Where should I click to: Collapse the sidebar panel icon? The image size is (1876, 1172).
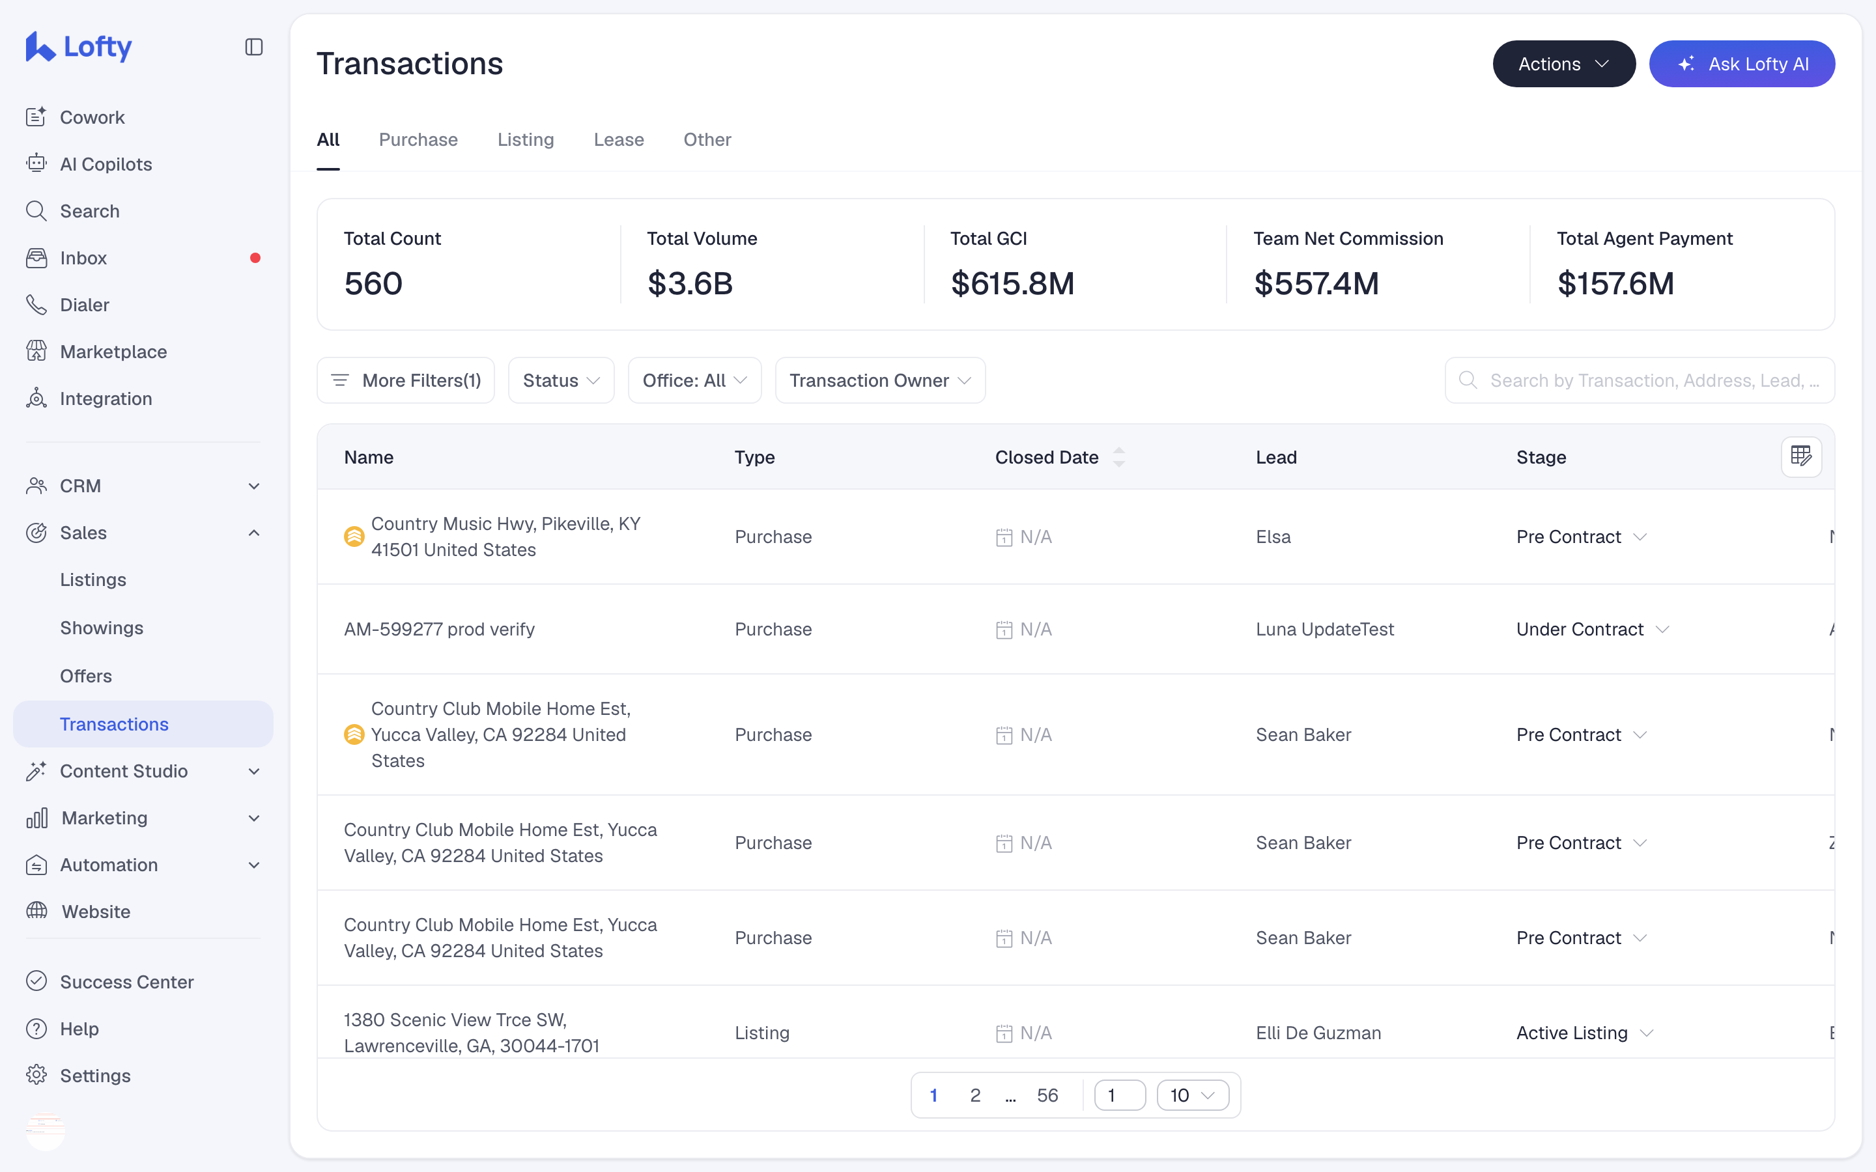click(253, 48)
